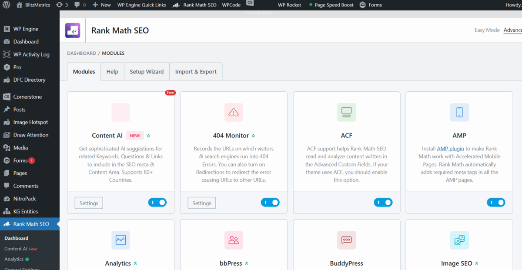Open WPCode admin bar menu

[x=231, y=5]
